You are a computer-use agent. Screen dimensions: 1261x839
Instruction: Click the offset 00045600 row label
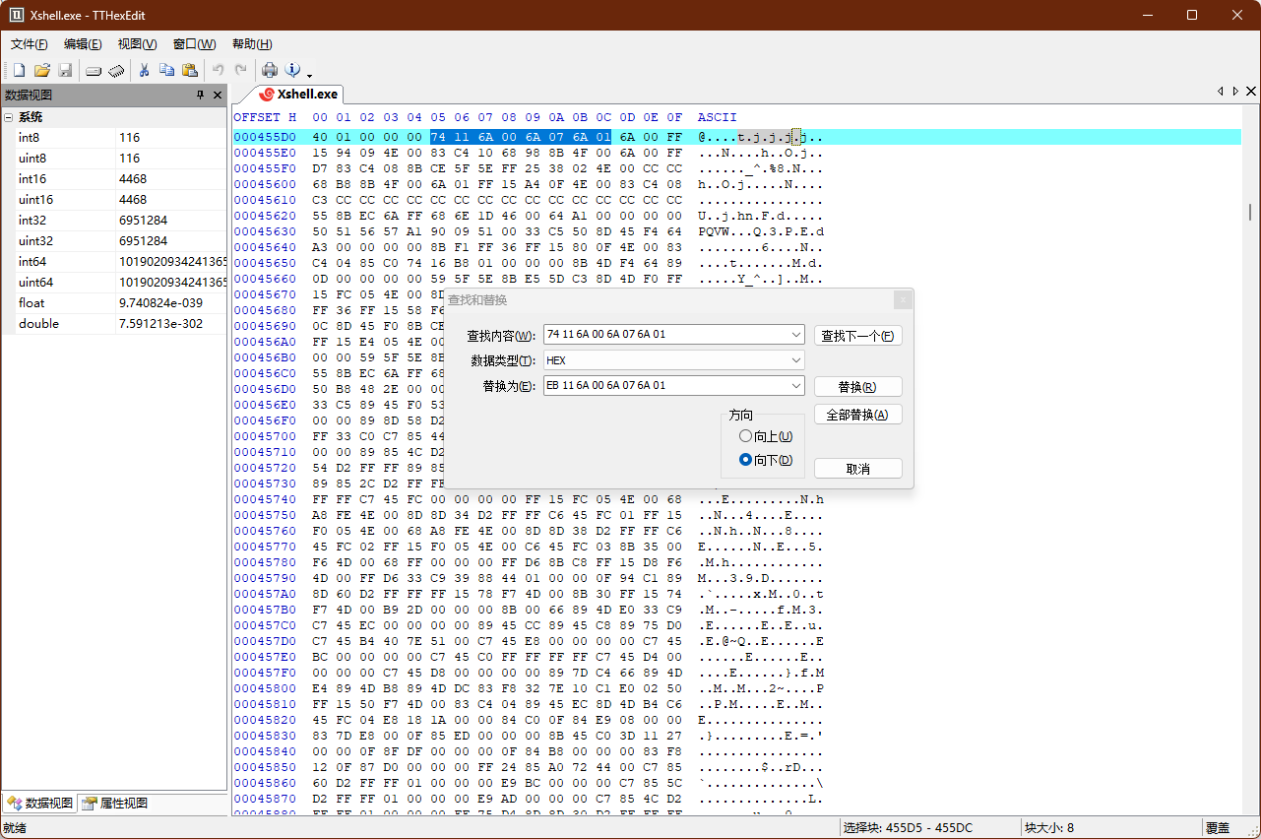265,184
